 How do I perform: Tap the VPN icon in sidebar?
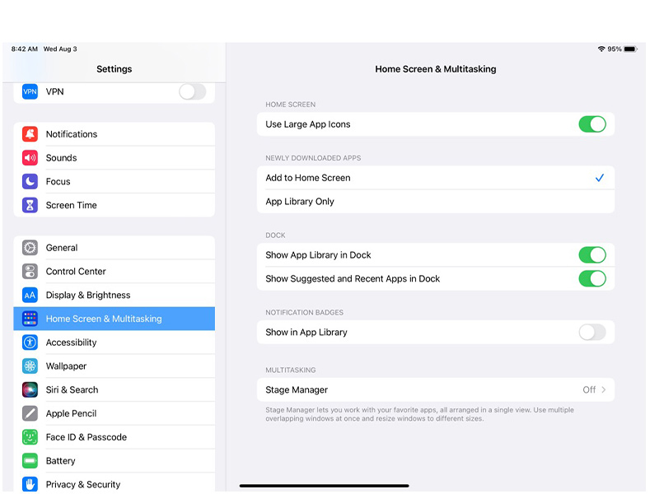[x=30, y=91]
